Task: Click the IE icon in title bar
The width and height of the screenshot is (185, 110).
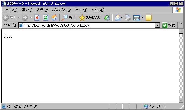Action: coord(4,4)
